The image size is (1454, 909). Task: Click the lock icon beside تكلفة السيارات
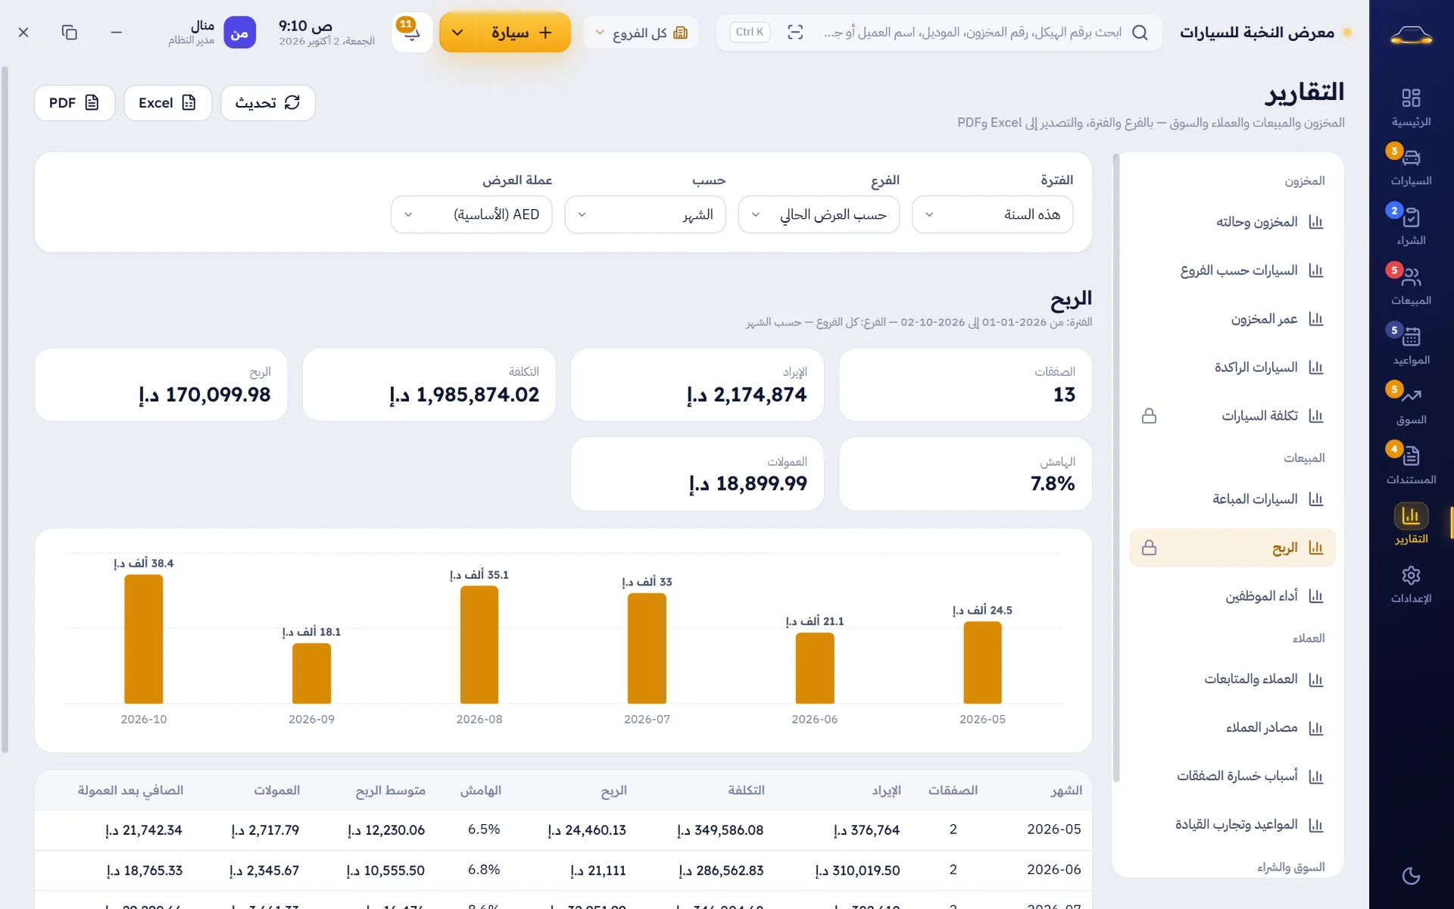tap(1149, 416)
